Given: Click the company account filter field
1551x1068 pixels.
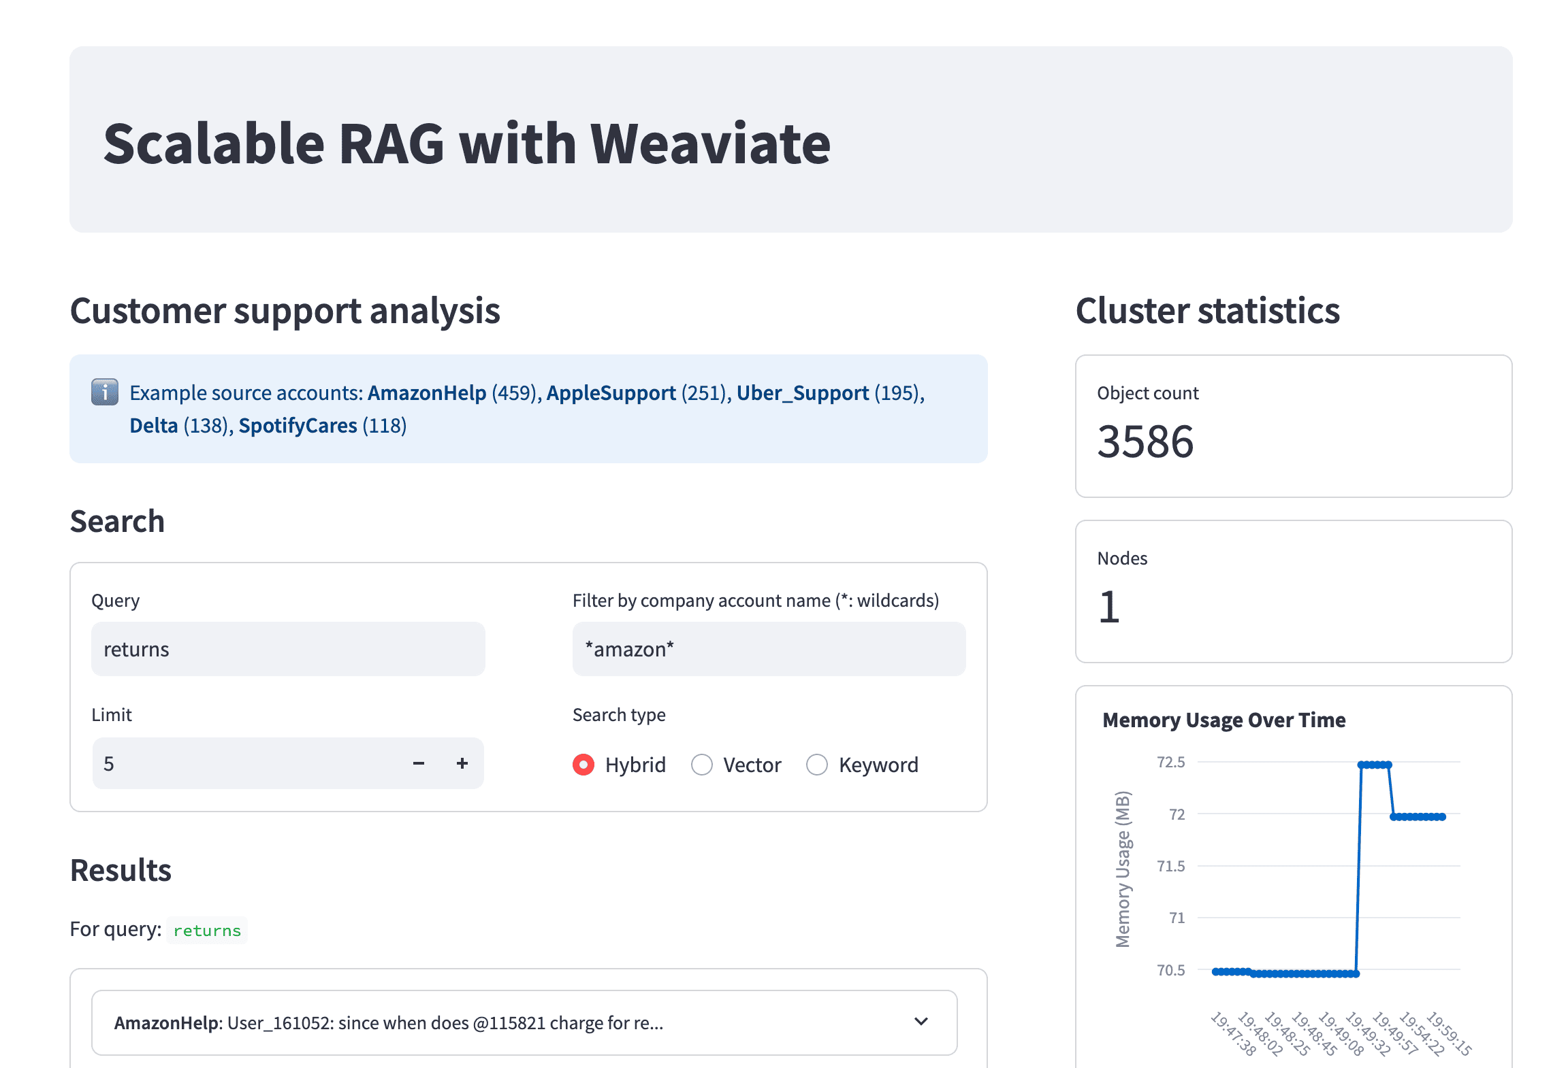Looking at the screenshot, I should (768, 650).
